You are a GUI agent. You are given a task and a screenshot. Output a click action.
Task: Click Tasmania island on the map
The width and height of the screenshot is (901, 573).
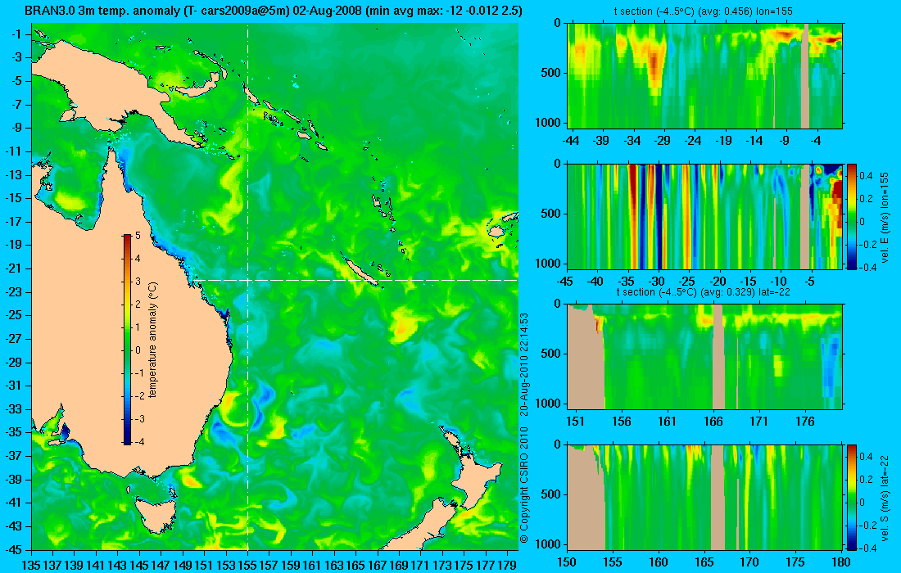[x=154, y=515]
